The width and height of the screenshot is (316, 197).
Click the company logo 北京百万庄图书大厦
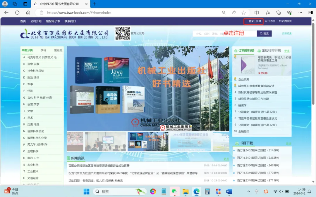coord(64,34)
